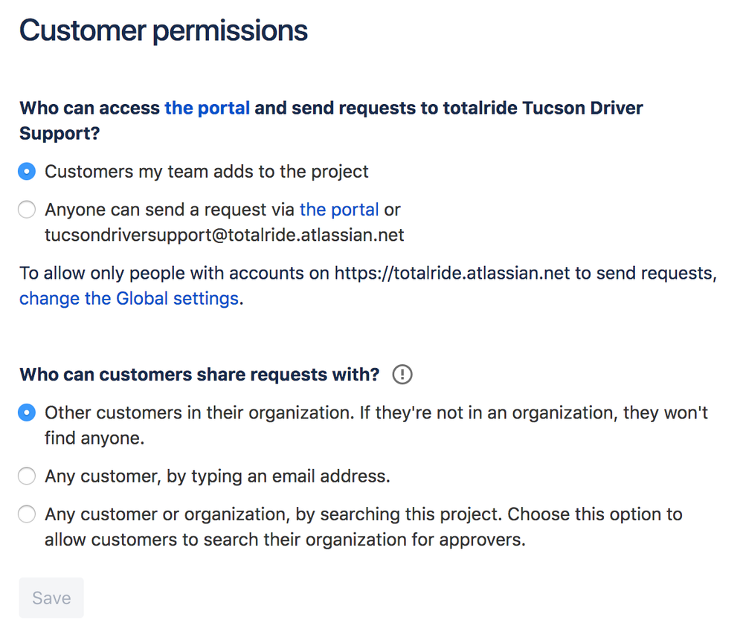Viewport: 743px width, 637px height.
Task: Click the "Any customer, by typing an email" label
Action: (x=217, y=476)
